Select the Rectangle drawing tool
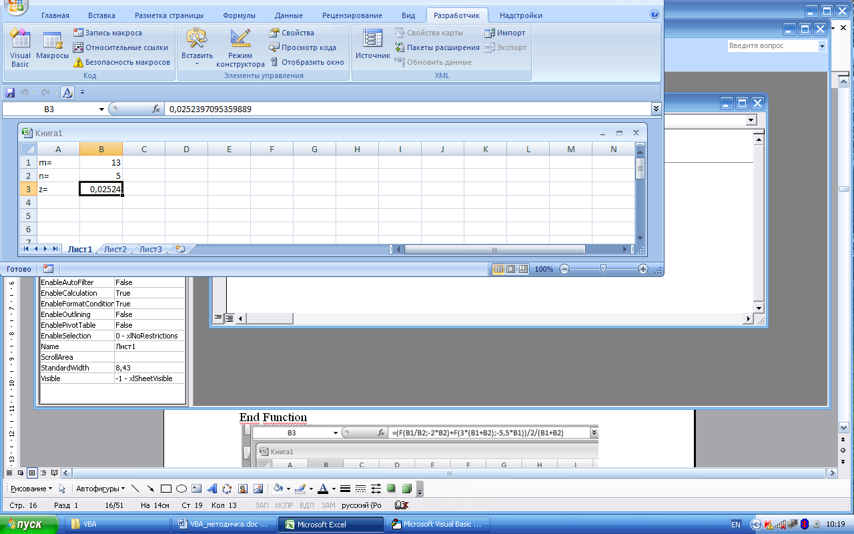Screen dimensions: 854x534 tap(166, 489)
